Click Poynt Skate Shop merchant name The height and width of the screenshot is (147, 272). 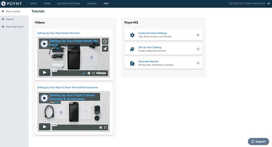click(255, 3)
